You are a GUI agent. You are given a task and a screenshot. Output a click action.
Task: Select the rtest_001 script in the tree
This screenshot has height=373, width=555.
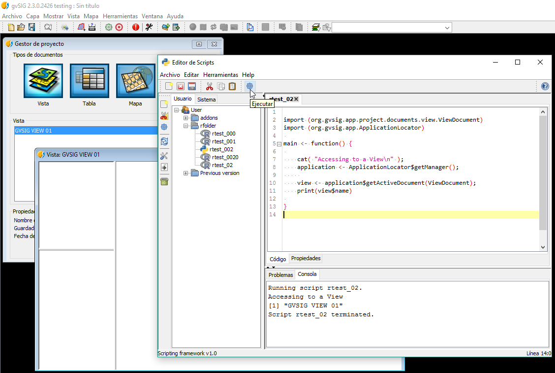tap(224, 141)
